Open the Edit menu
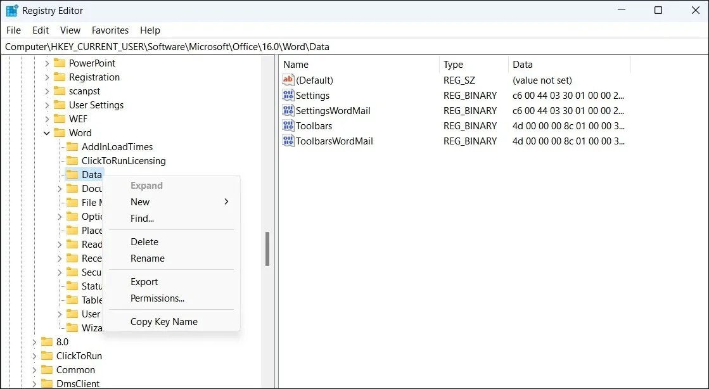This screenshot has height=389, width=709. pos(41,30)
